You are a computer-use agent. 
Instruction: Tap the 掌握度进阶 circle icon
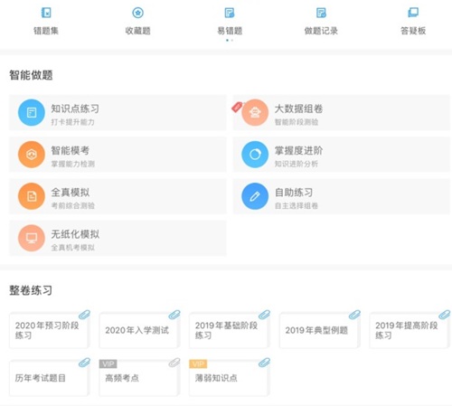tap(255, 155)
